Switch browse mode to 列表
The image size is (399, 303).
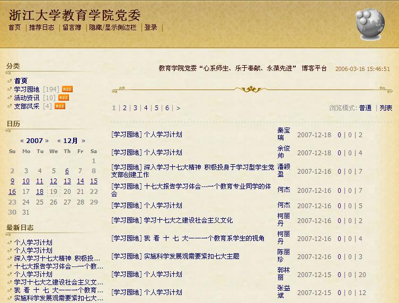(x=386, y=108)
